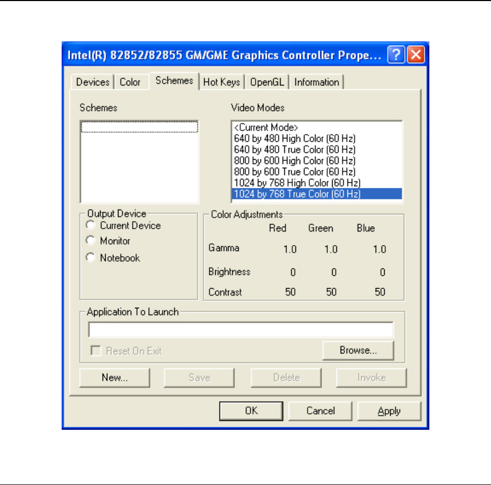Click the Red Brightness value 0

coord(293,272)
